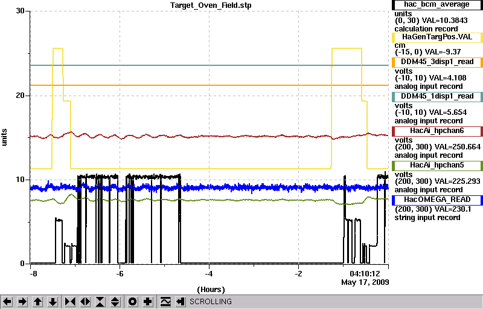Click the 'string input record' label
The width and height of the screenshot is (483, 309).
click(x=427, y=218)
